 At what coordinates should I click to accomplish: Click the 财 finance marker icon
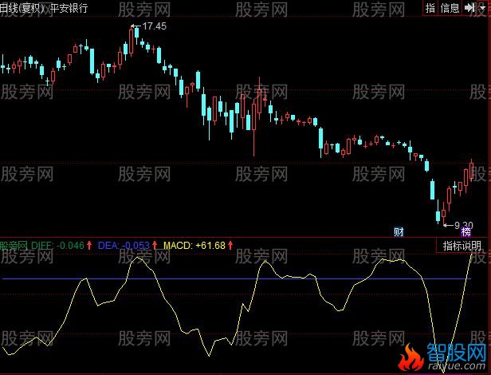point(399,232)
